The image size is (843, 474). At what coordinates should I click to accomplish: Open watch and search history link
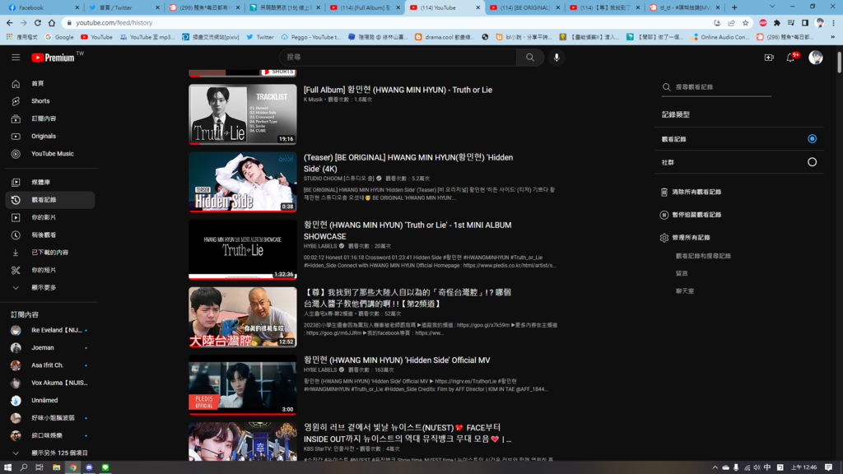pyautogui.click(x=703, y=257)
